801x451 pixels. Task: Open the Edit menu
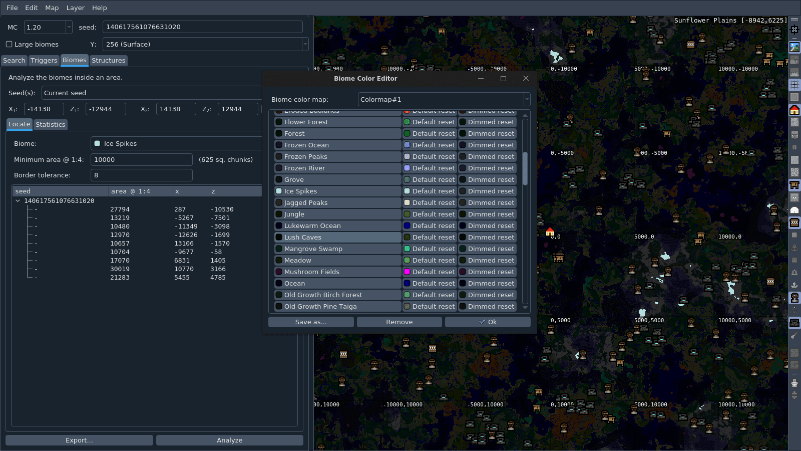pyautogui.click(x=32, y=8)
